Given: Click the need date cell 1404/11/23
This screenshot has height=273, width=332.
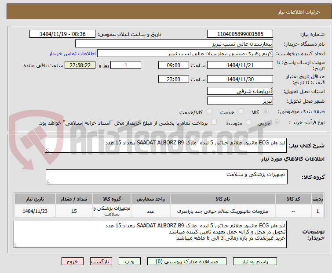Looking at the screenshot, I should [35, 211].
